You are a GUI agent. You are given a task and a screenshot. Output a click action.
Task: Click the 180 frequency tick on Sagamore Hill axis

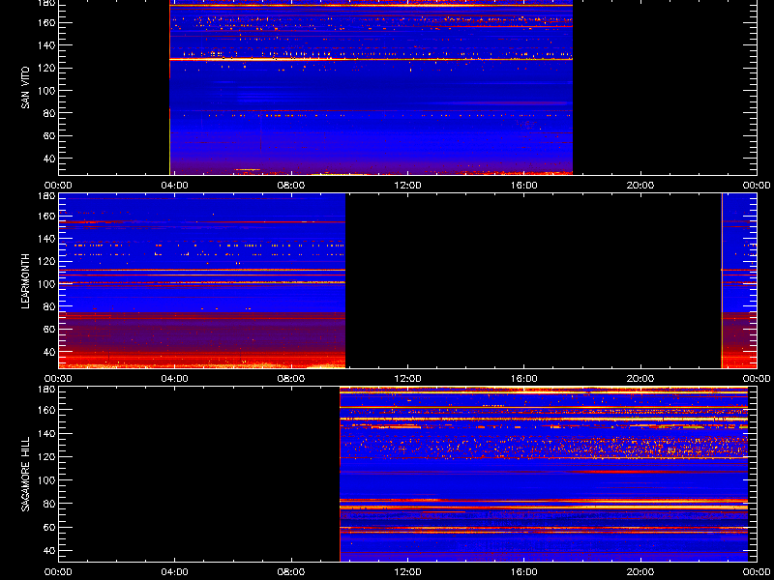pyautogui.click(x=46, y=390)
